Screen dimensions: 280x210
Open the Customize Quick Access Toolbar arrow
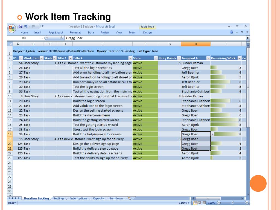(x=43, y=26)
